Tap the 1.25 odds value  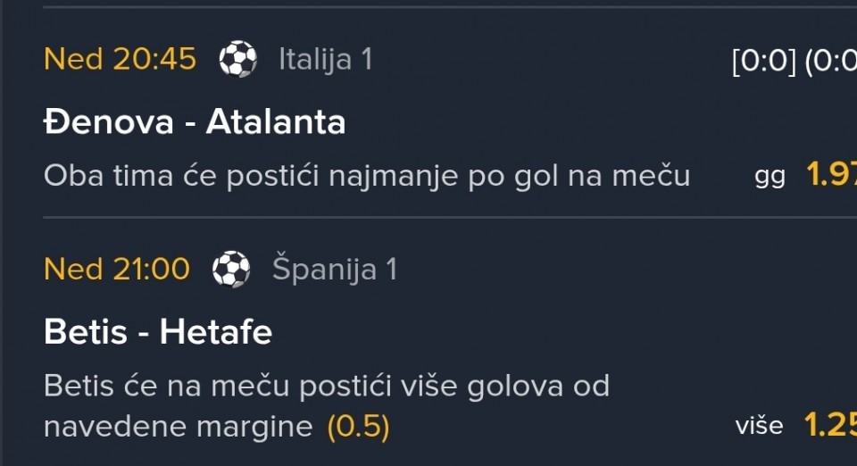point(830,425)
